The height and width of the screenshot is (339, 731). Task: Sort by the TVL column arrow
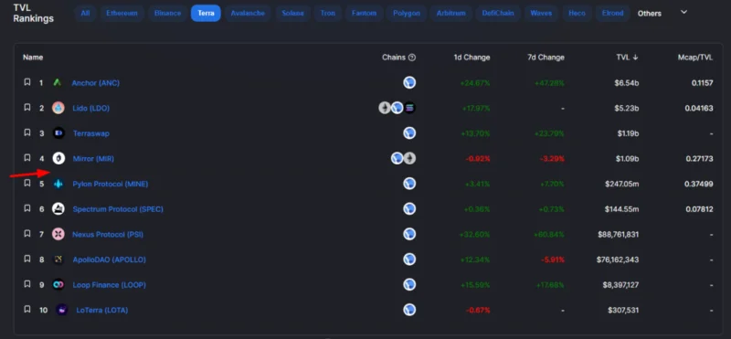[635, 58]
